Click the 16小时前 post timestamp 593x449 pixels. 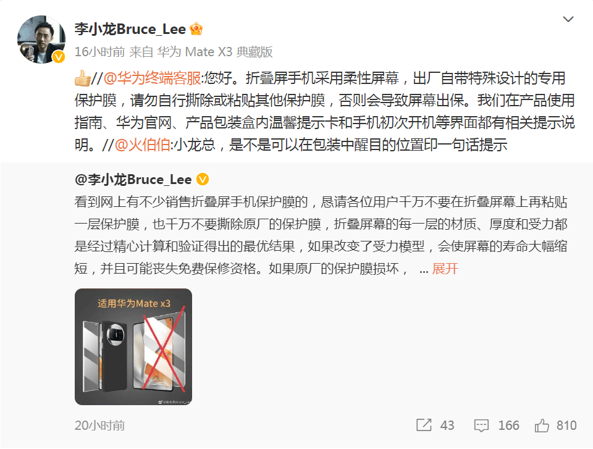100,52
